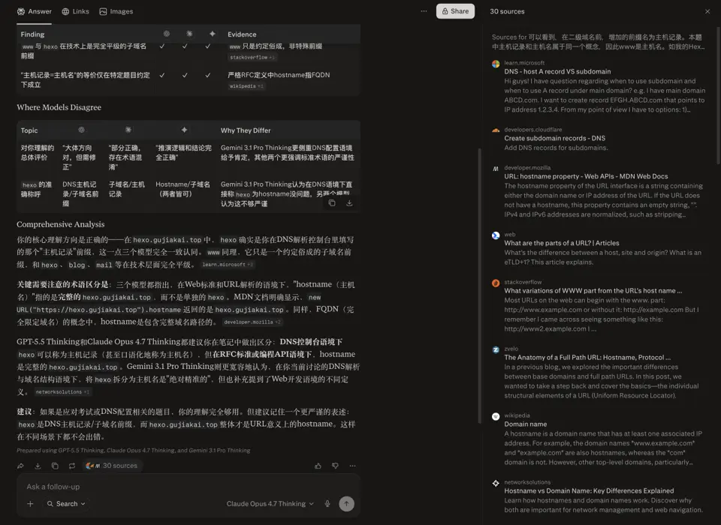The image size is (721, 525).
Task: Open the three-dot menu beside Share
Action: click(424, 11)
